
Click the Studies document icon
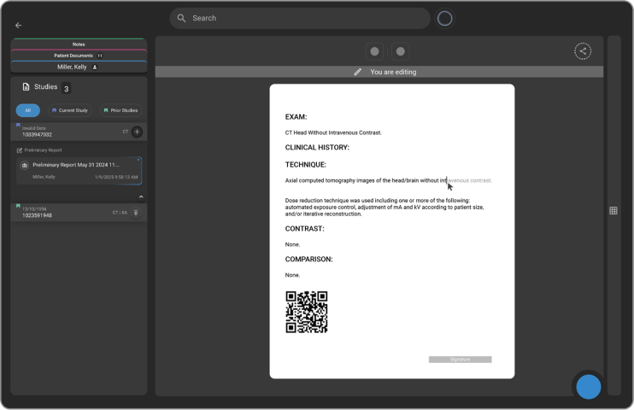[26, 87]
